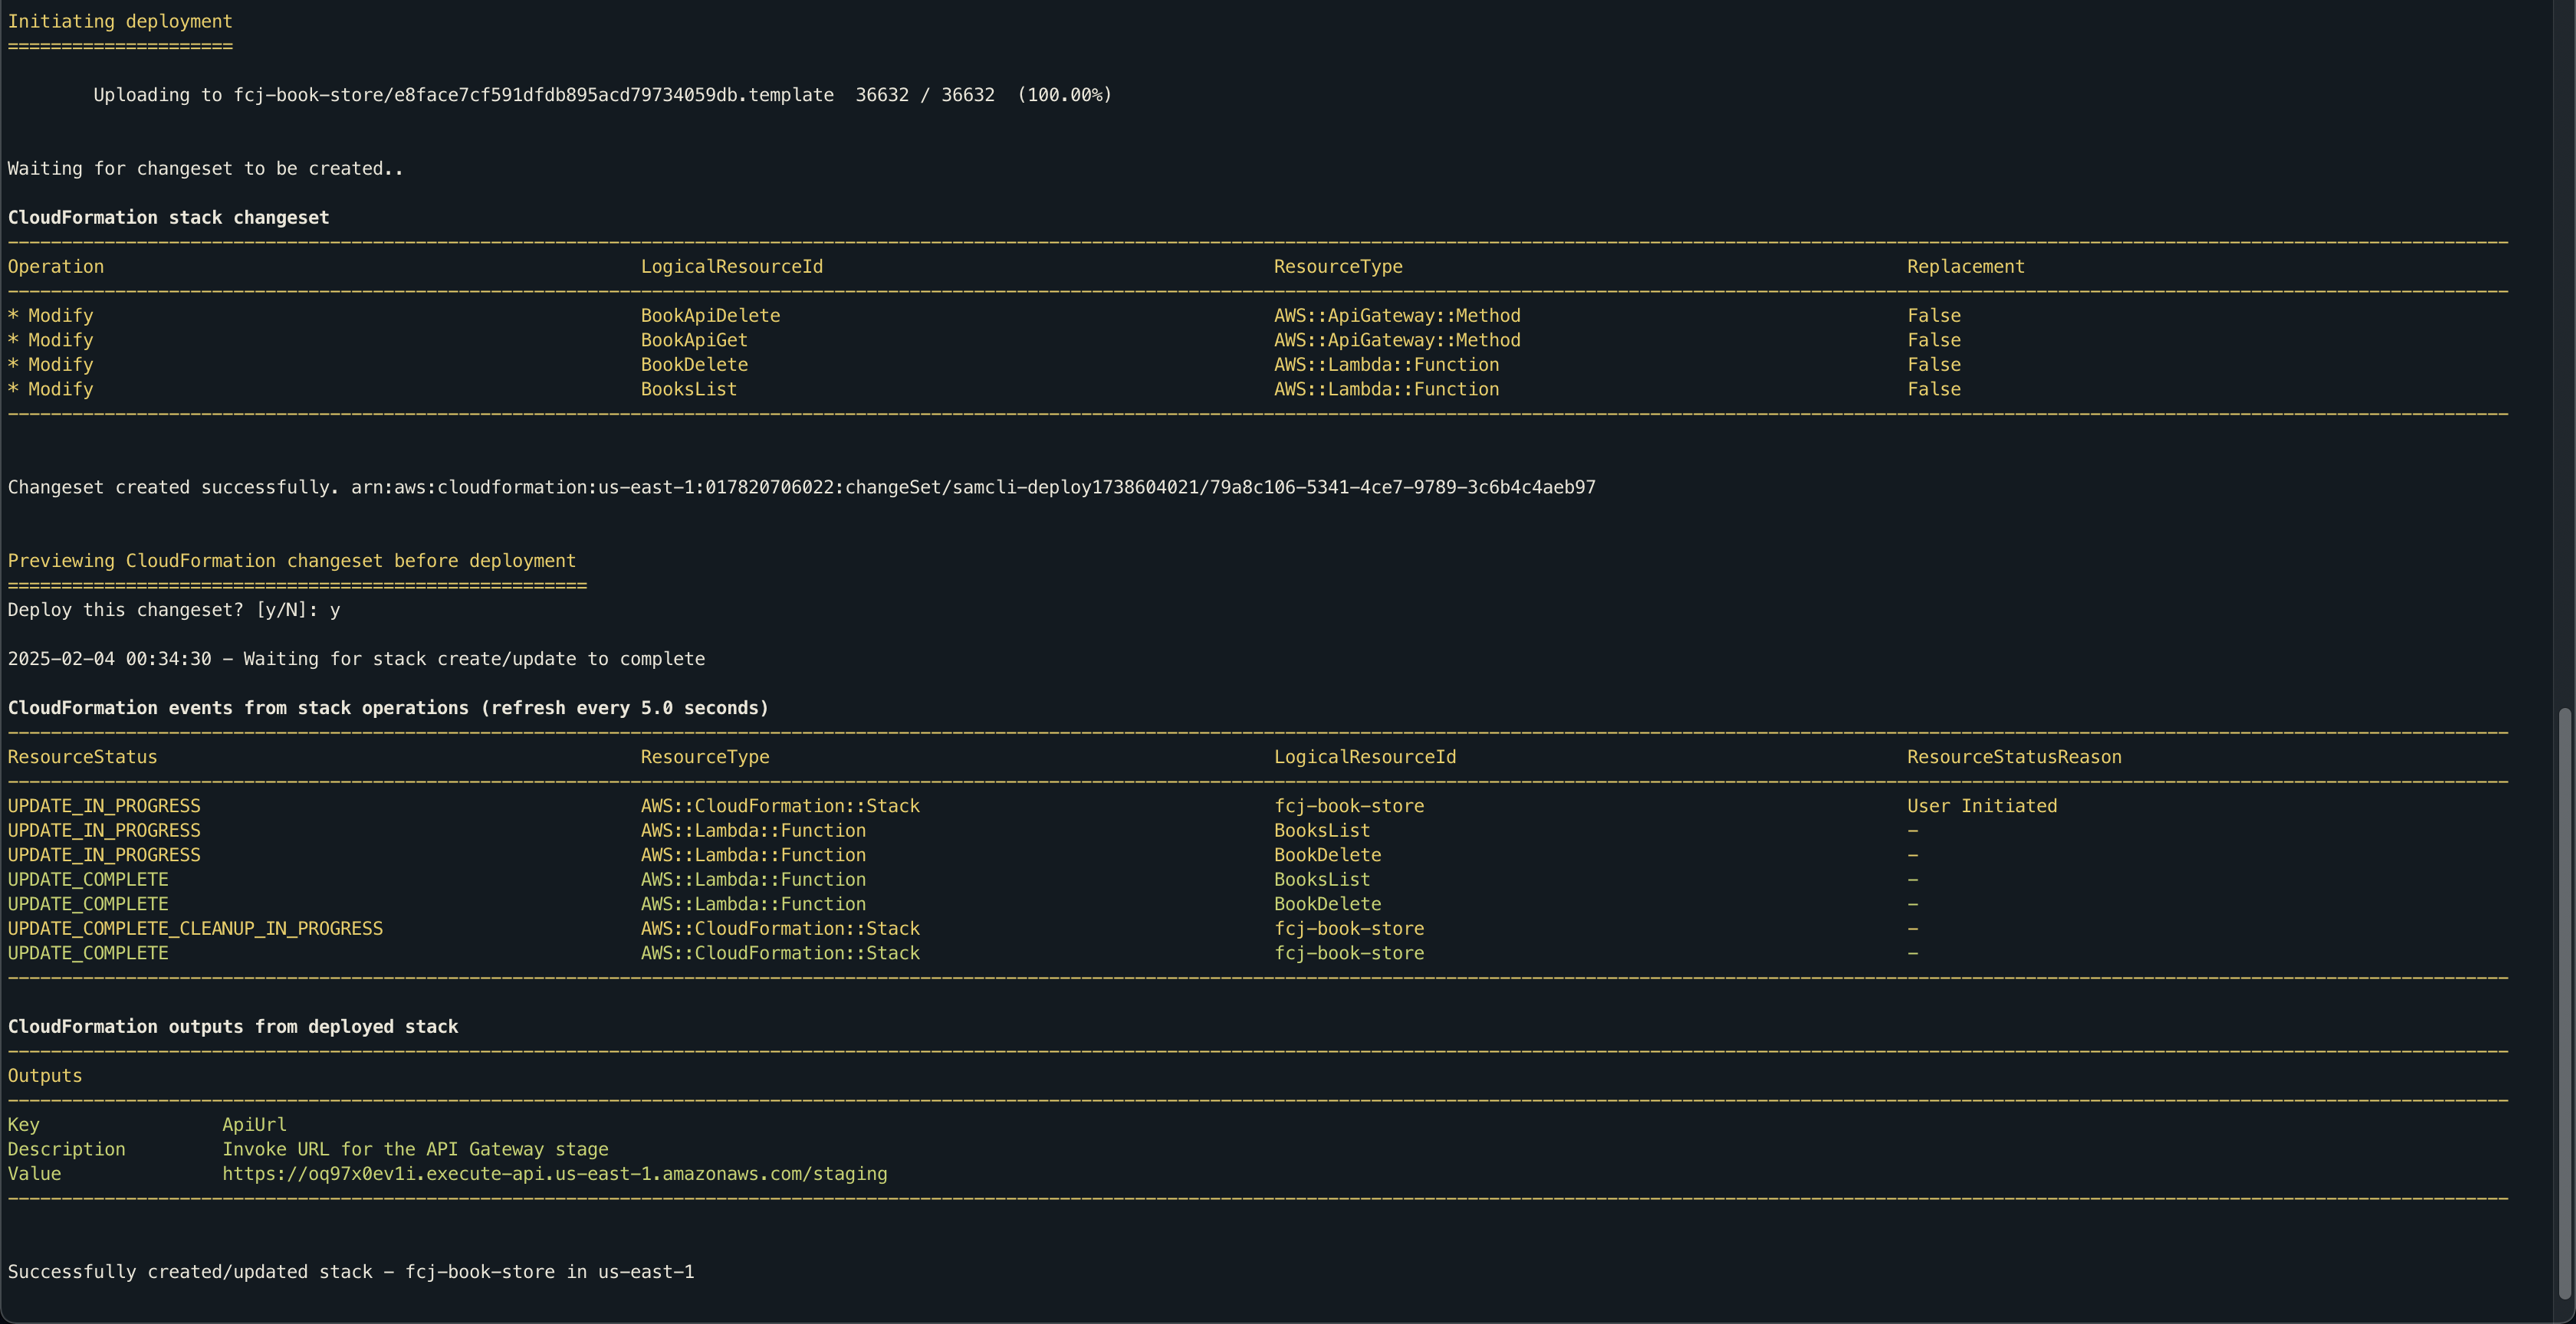This screenshot has height=1324, width=2576.
Task: Click the 'Replacement' column header
Action: tap(1966, 267)
